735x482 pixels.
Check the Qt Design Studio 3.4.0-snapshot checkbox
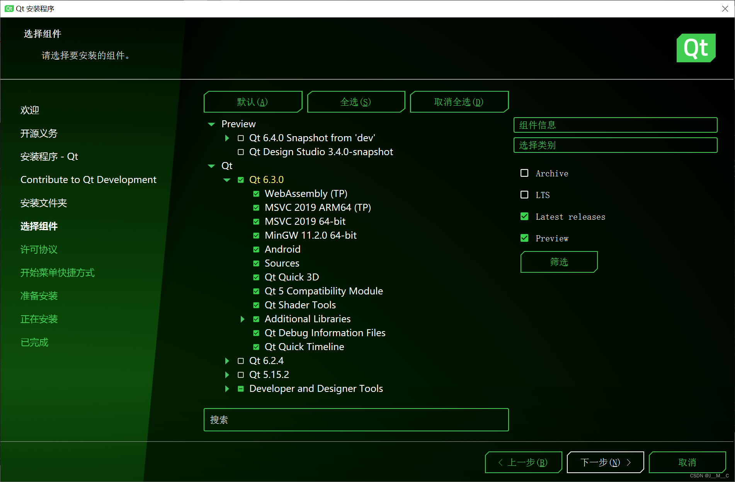(241, 152)
